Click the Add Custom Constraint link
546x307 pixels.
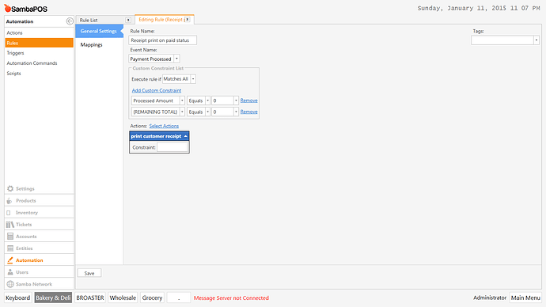[x=157, y=90]
